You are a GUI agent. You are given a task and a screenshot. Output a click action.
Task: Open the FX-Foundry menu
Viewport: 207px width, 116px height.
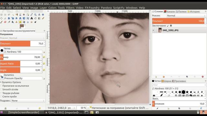pyautogui.click(x=92, y=8)
